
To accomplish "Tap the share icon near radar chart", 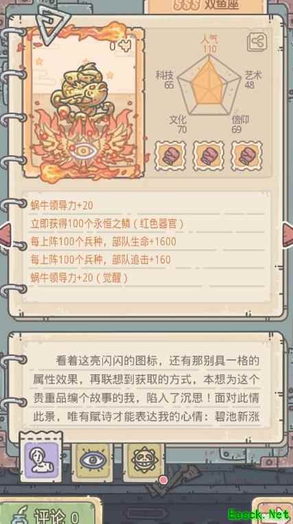I will coord(257,43).
